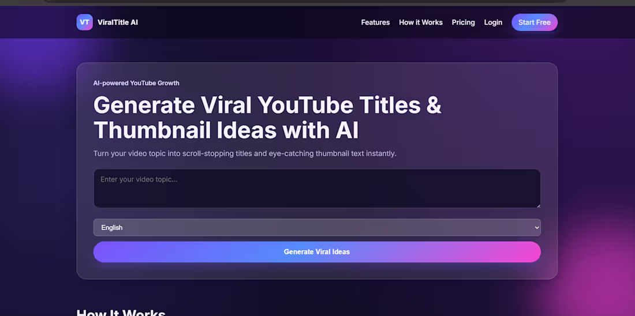635x316 pixels.
Task: Go to How it Works section
Action: click(x=421, y=22)
